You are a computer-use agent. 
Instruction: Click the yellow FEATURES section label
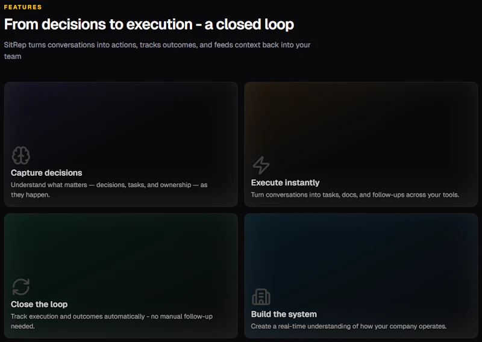[x=23, y=7]
